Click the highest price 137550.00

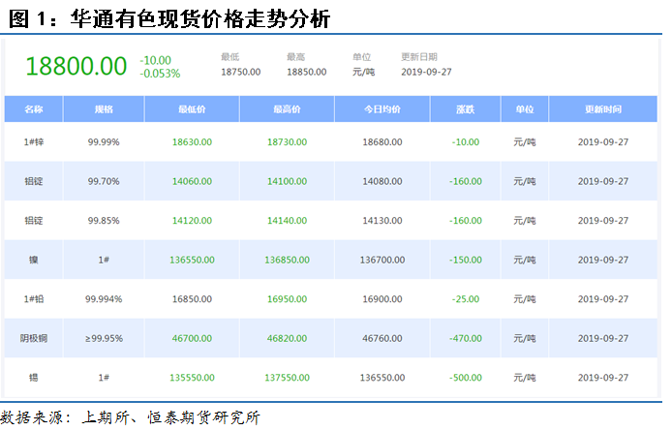pyautogui.click(x=288, y=378)
